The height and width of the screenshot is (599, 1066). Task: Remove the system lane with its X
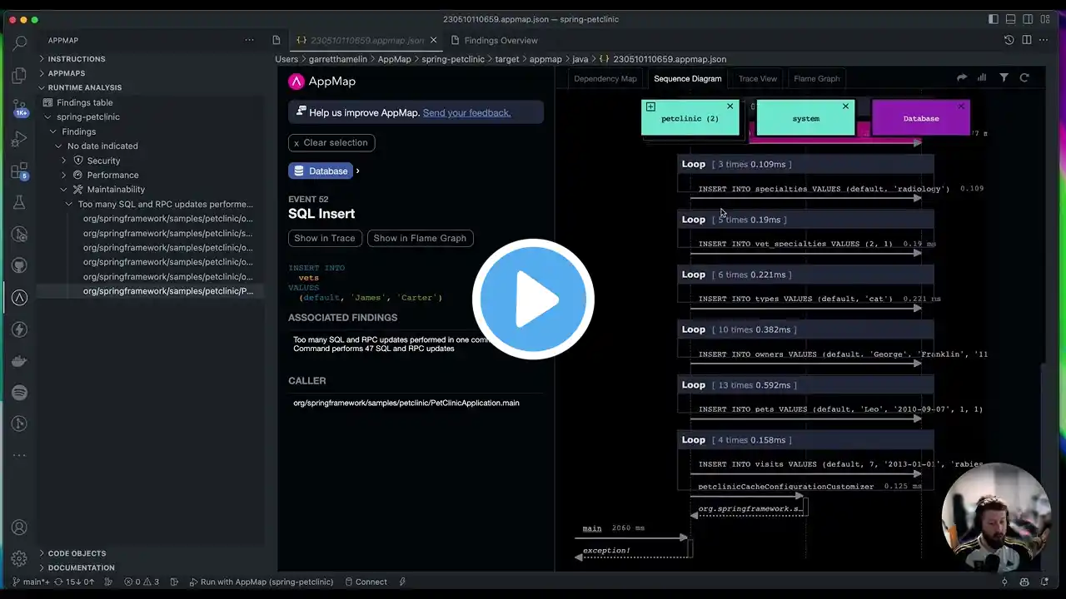coord(845,106)
